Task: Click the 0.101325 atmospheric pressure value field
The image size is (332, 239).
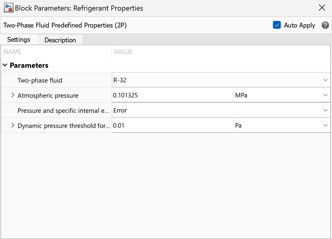Action: coord(172,95)
